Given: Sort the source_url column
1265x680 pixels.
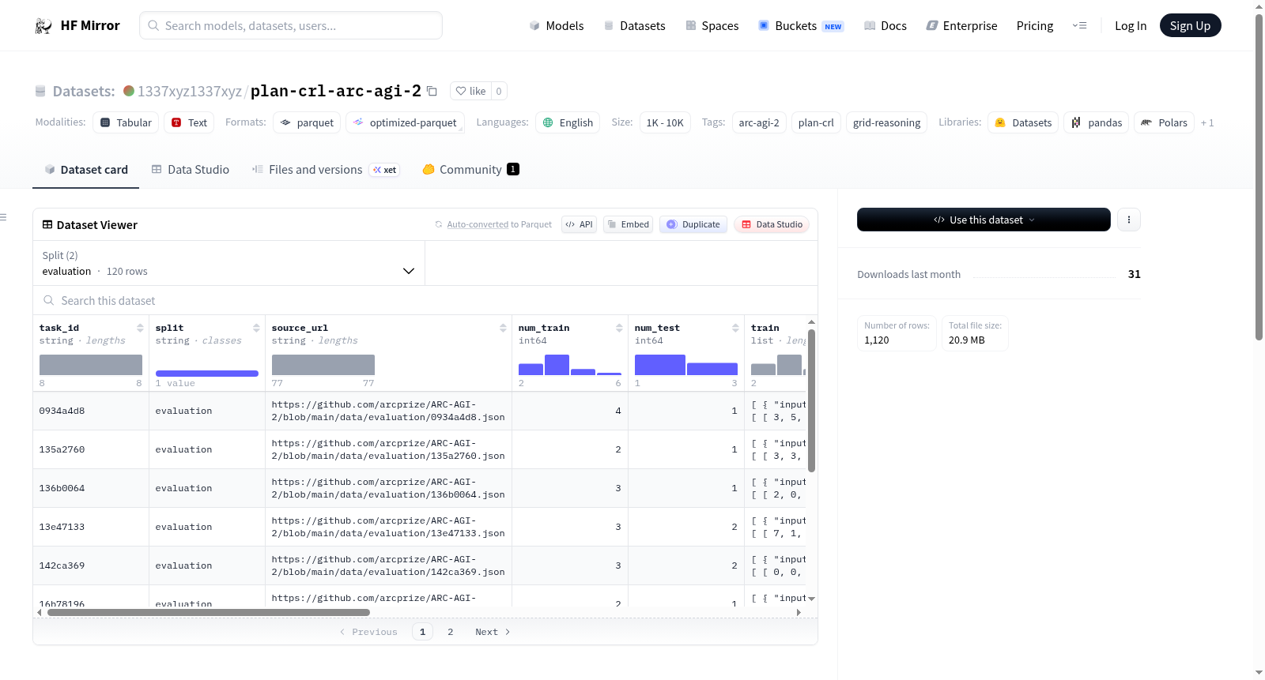Looking at the screenshot, I should coord(503,328).
